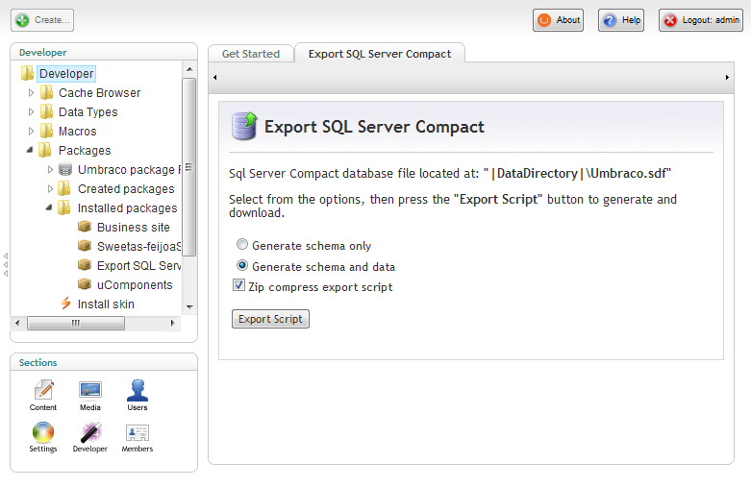This screenshot has width=751, height=487.
Task: Click the Umbraco package repository database icon
Action: pos(65,169)
